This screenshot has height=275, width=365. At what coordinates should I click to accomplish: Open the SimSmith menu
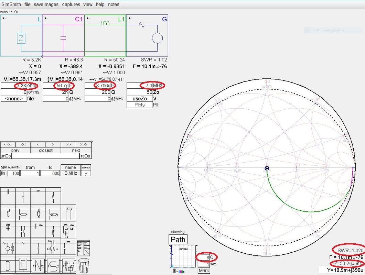[11, 4]
